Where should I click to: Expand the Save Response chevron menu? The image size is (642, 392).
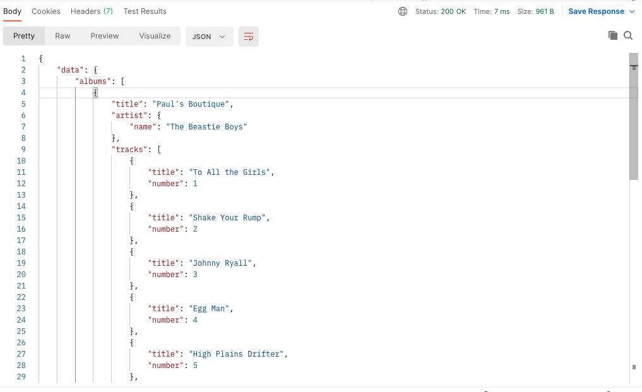(x=632, y=11)
